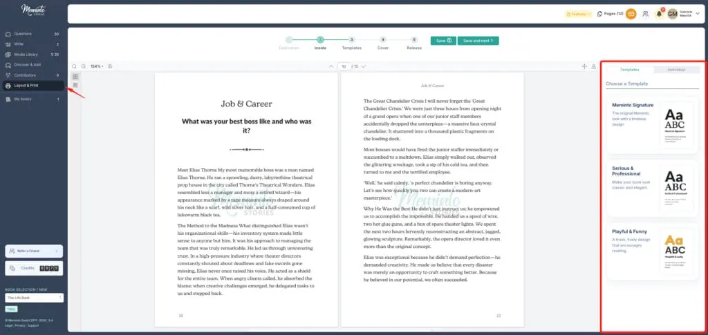The height and width of the screenshot is (335, 708).
Task: Open Questions in the sidebar
Action: [32, 34]
